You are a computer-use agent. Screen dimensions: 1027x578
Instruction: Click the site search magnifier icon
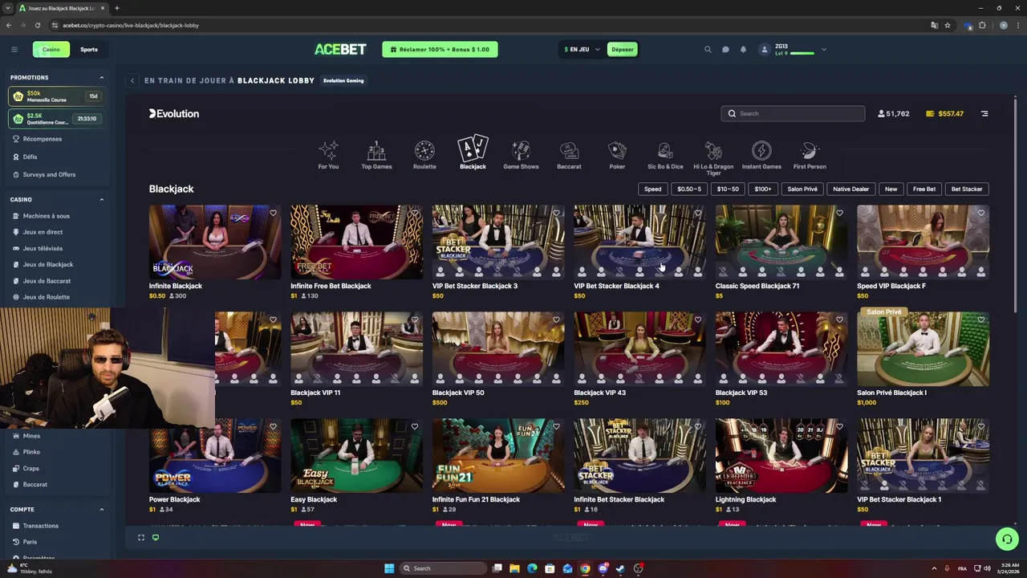point(708,49)
